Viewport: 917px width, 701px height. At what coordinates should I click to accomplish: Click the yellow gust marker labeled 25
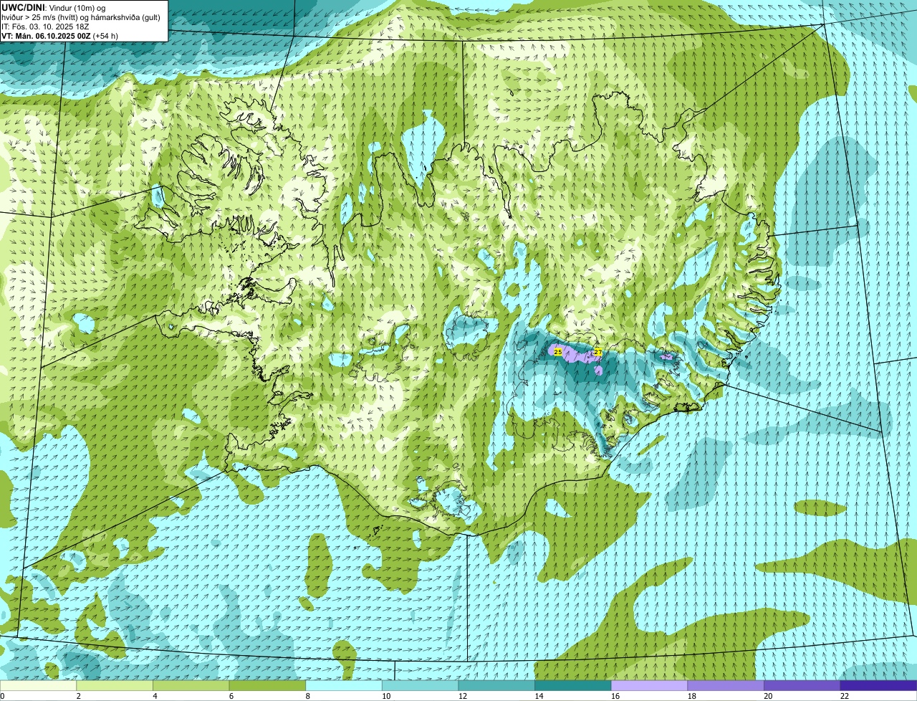[x=558, y=352]
